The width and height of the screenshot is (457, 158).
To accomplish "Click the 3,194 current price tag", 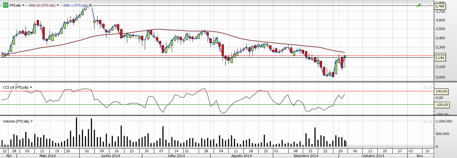I will [440, 58].
